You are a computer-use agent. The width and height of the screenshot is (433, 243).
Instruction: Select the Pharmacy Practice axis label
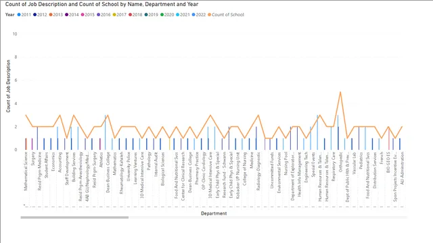pyautogui.click(x=197, y=168)
